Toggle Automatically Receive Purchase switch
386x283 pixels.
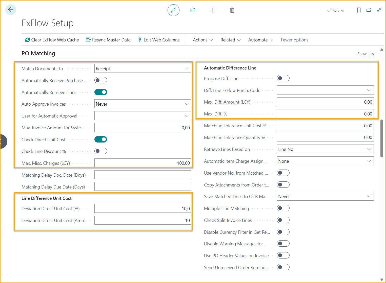[x=101, y=80]
